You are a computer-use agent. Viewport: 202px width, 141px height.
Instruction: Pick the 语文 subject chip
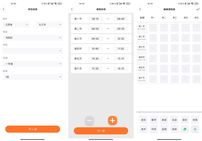(x=143, y=120)
